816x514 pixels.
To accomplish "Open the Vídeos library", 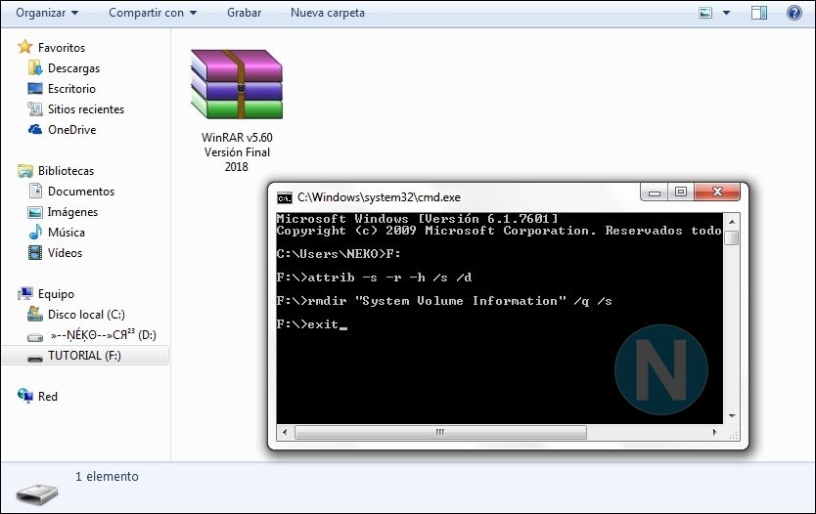I will (65, 253).
